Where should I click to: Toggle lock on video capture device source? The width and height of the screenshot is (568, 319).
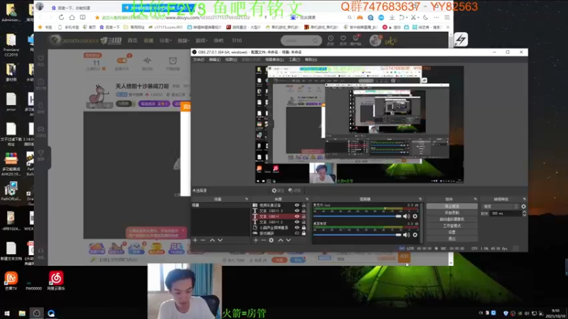pos(304,205)
